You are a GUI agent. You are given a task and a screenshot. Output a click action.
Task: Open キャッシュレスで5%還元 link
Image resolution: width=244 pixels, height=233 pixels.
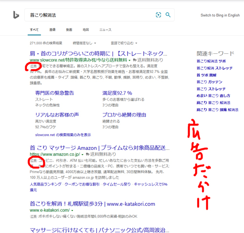tap(150, 184)
